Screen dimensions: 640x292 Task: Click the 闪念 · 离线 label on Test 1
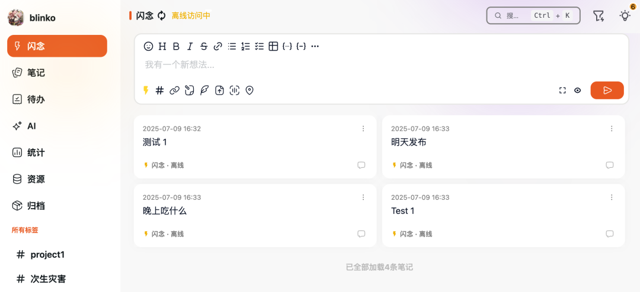(x=416, y=233)
